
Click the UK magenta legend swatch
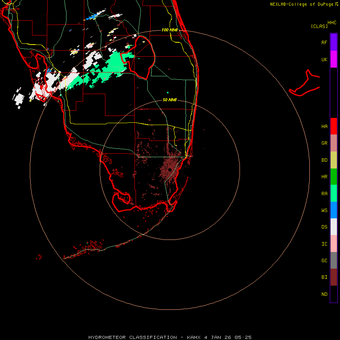[x=334, y=59]
